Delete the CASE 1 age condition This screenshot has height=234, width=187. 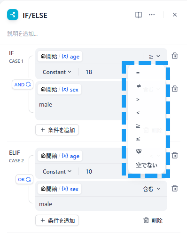175,56
